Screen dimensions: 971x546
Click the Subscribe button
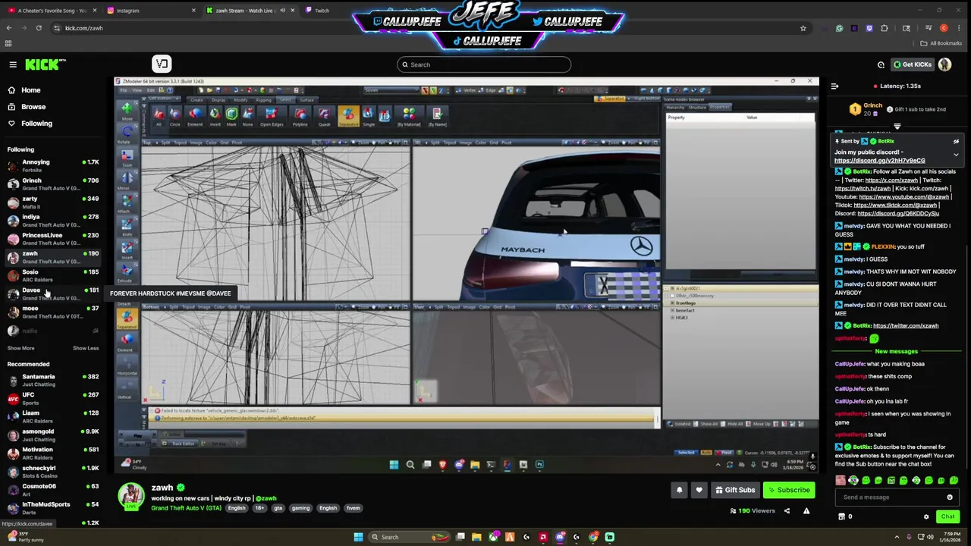788,490
